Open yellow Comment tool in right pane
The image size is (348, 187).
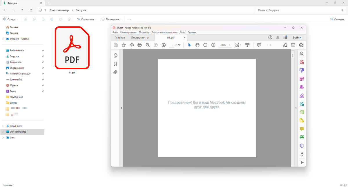(x=302, y=129)
